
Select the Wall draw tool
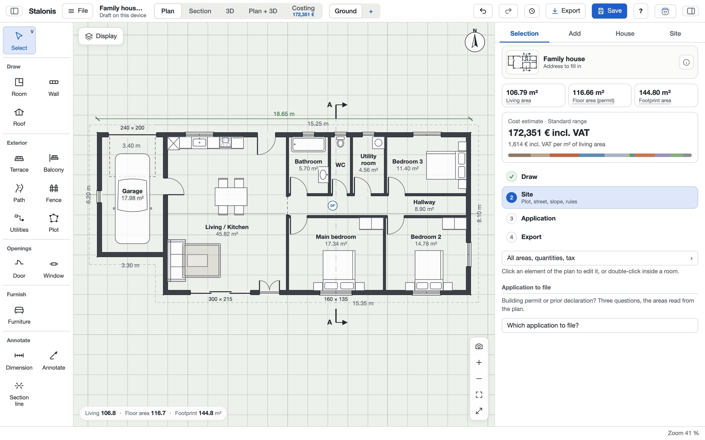click(x=54, y=87)
